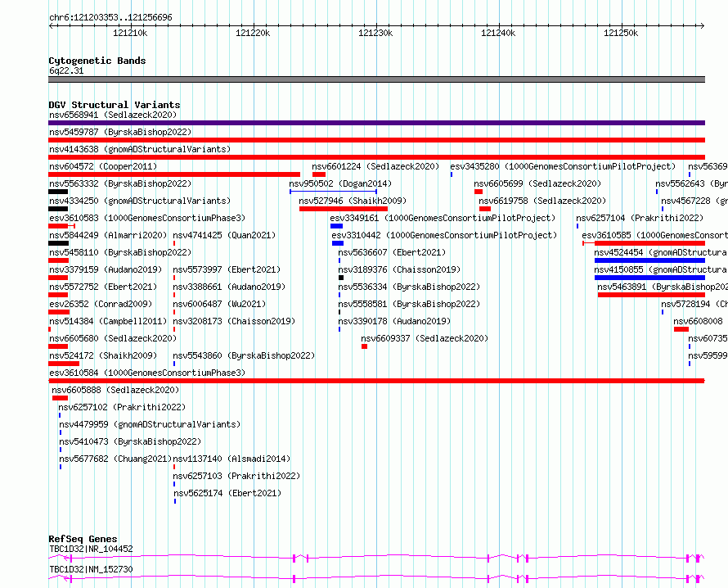Open nsv6605888 (Sedlazeck2020) variant
Viewport: 728px width, 588px height.
click(x=115, y=390)
